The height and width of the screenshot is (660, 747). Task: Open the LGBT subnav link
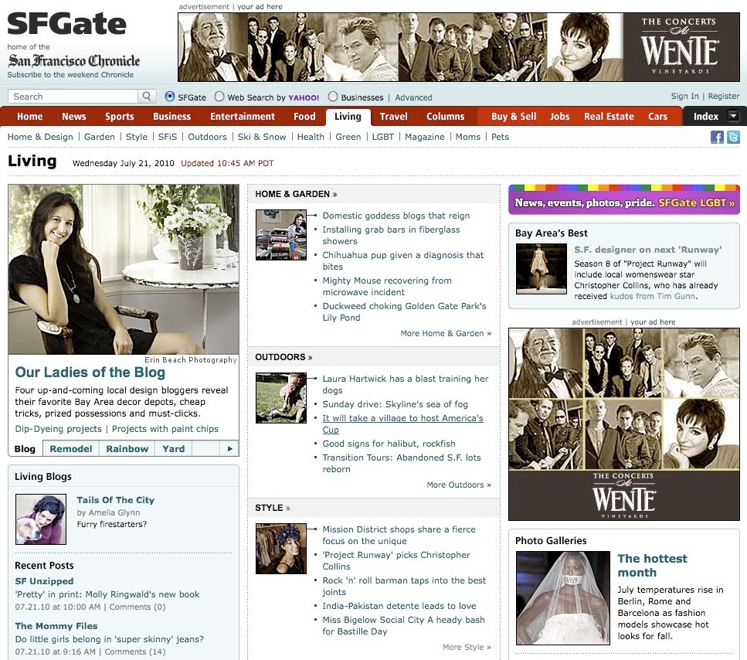point(383,137)
